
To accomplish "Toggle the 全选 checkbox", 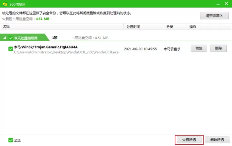I will click(x=11, y=140).
